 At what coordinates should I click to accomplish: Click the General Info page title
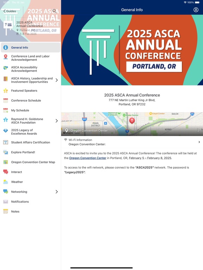point(132,10)
